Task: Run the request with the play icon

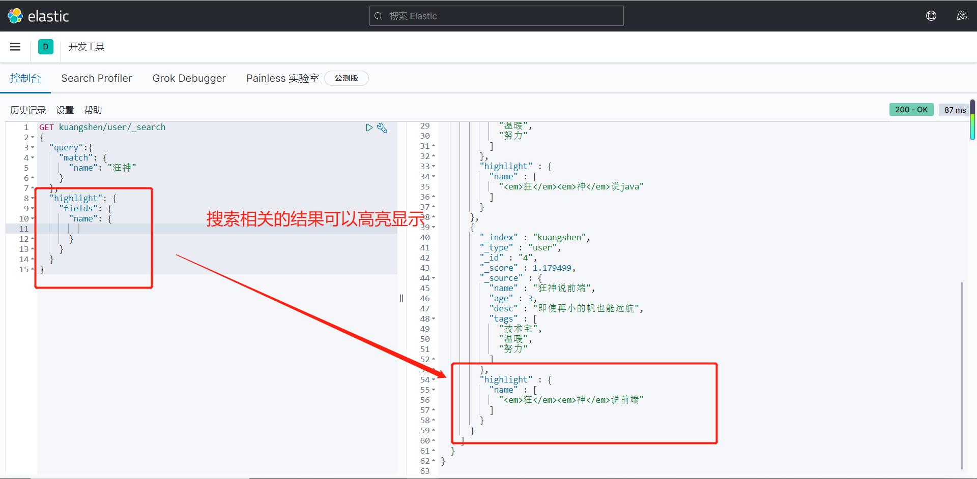Action: point(369,127)
